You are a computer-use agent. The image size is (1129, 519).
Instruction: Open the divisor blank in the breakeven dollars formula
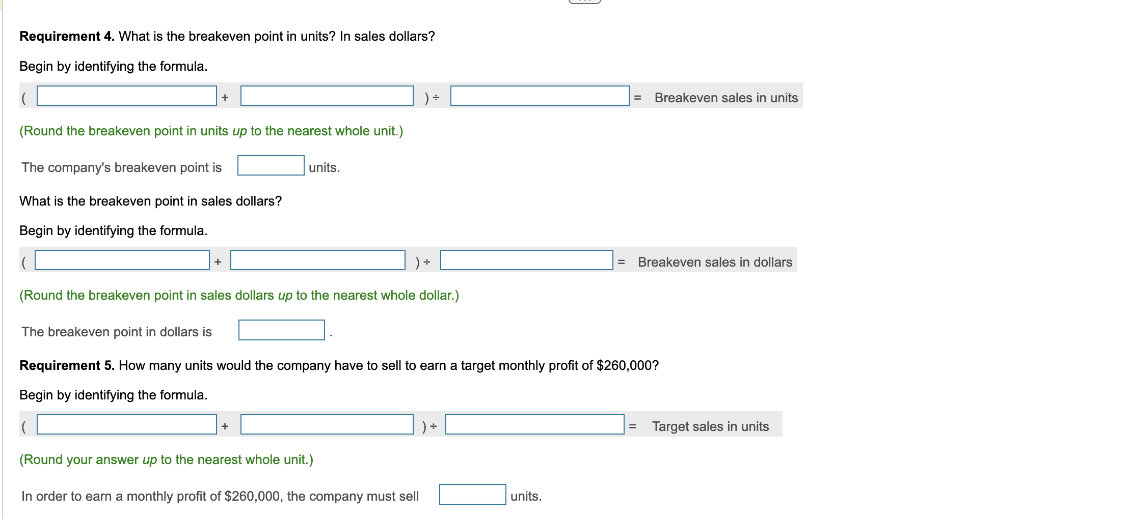(527, 261)
